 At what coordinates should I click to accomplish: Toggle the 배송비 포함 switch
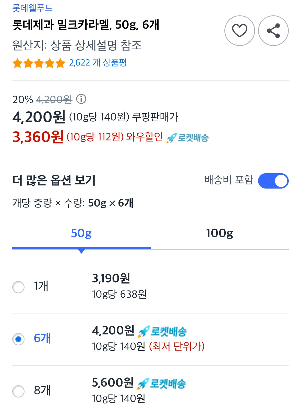pyautogui.click(x=273, y=181)
